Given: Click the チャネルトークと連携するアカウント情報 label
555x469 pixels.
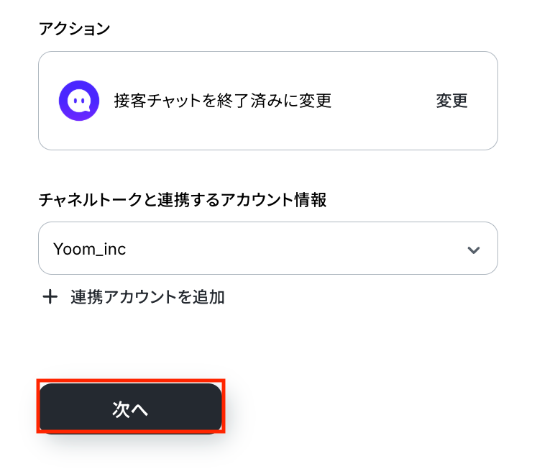Looking at the screenshot, I should (x=183, y=200).
